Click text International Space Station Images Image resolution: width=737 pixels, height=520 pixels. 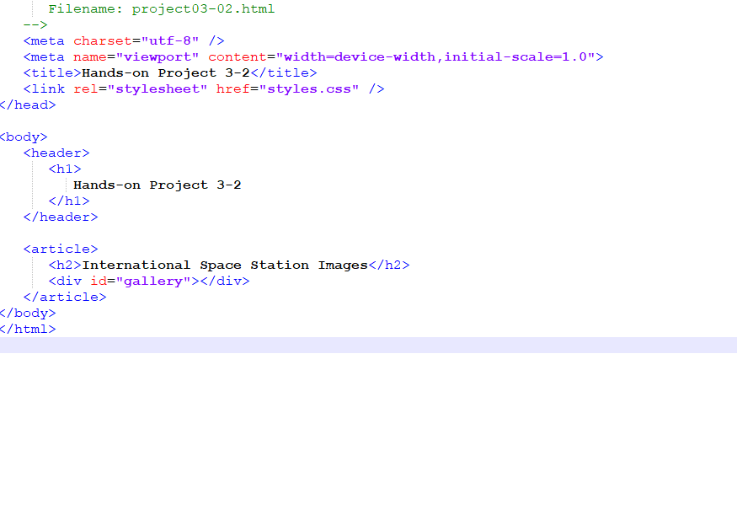coord(225,265)
